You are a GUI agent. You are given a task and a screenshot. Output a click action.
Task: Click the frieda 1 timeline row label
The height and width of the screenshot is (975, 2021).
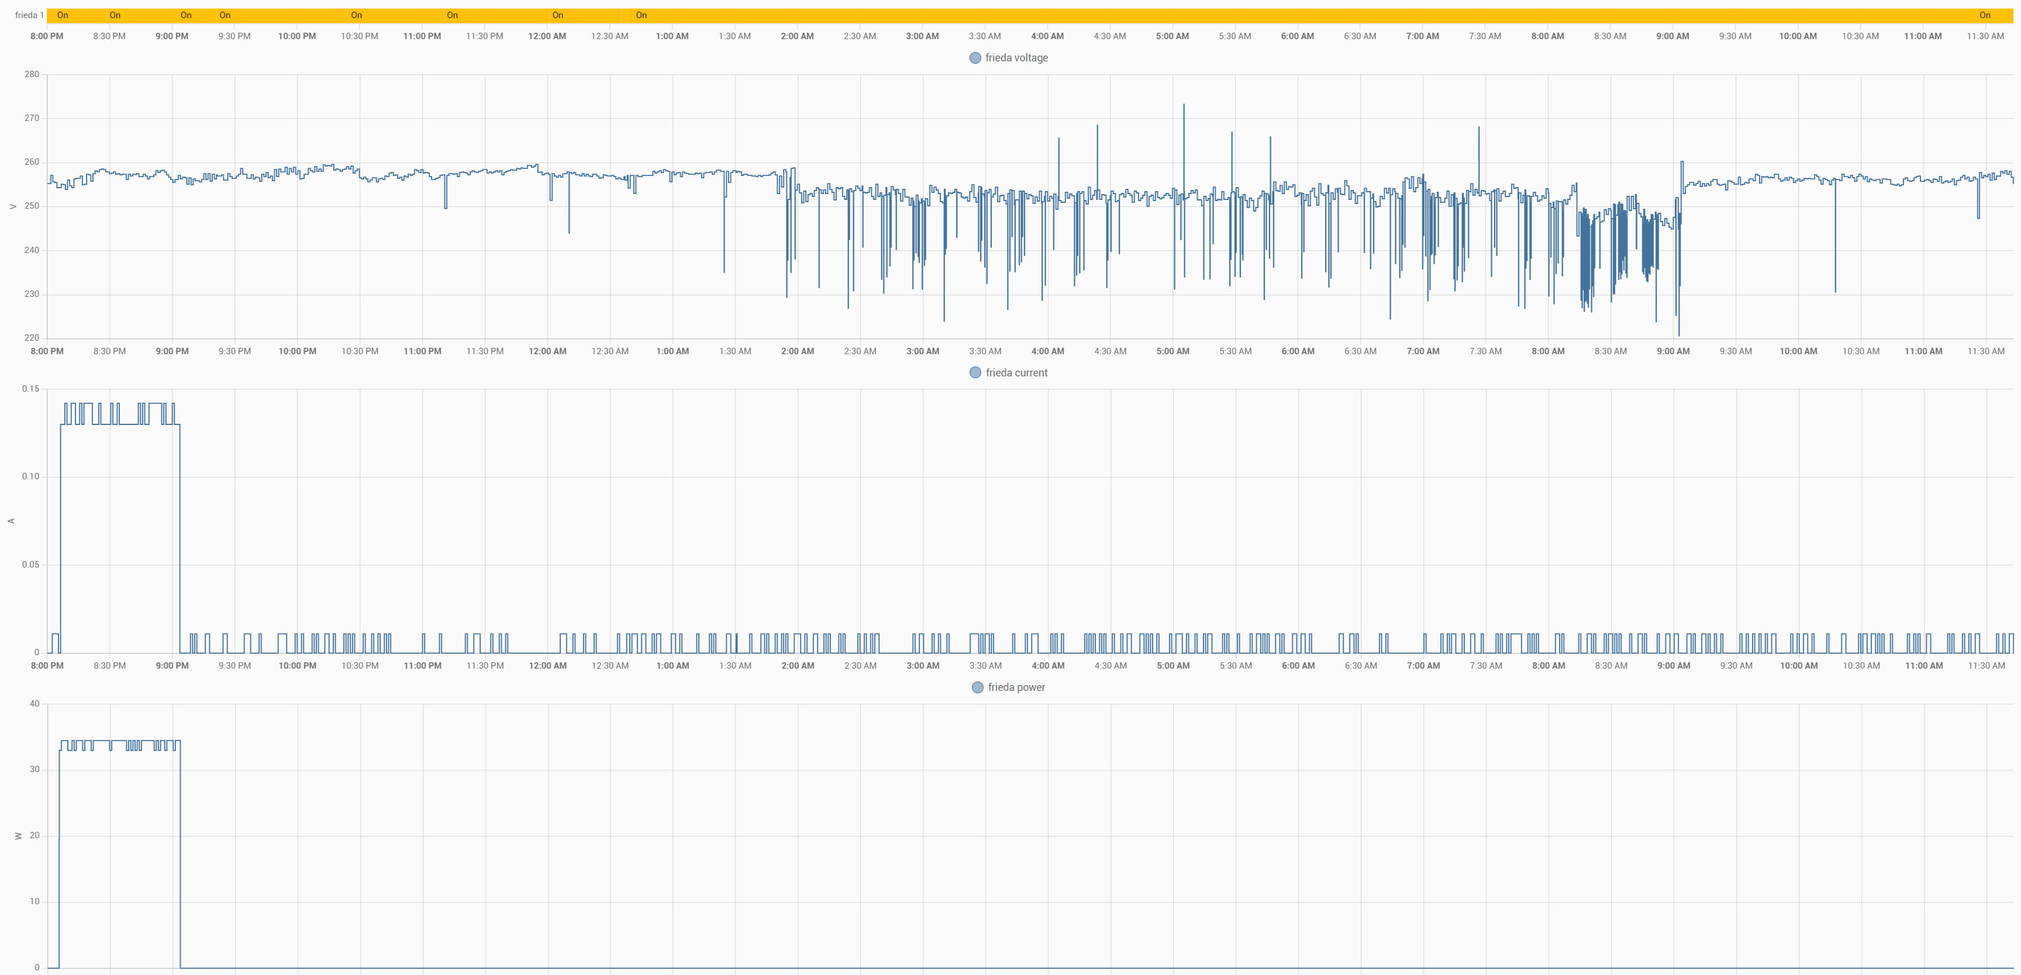pyautogui.click(x=29, y=15)
